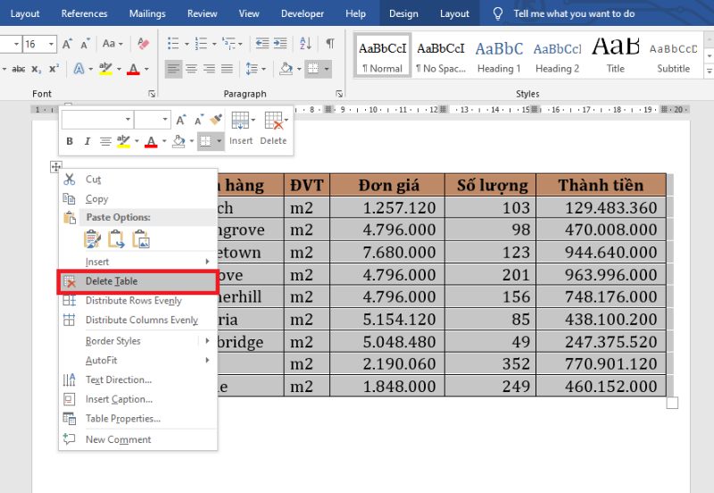Apply the No Spacing style
The width and height of the screenshot is (714, 493).
pos(441,56)
